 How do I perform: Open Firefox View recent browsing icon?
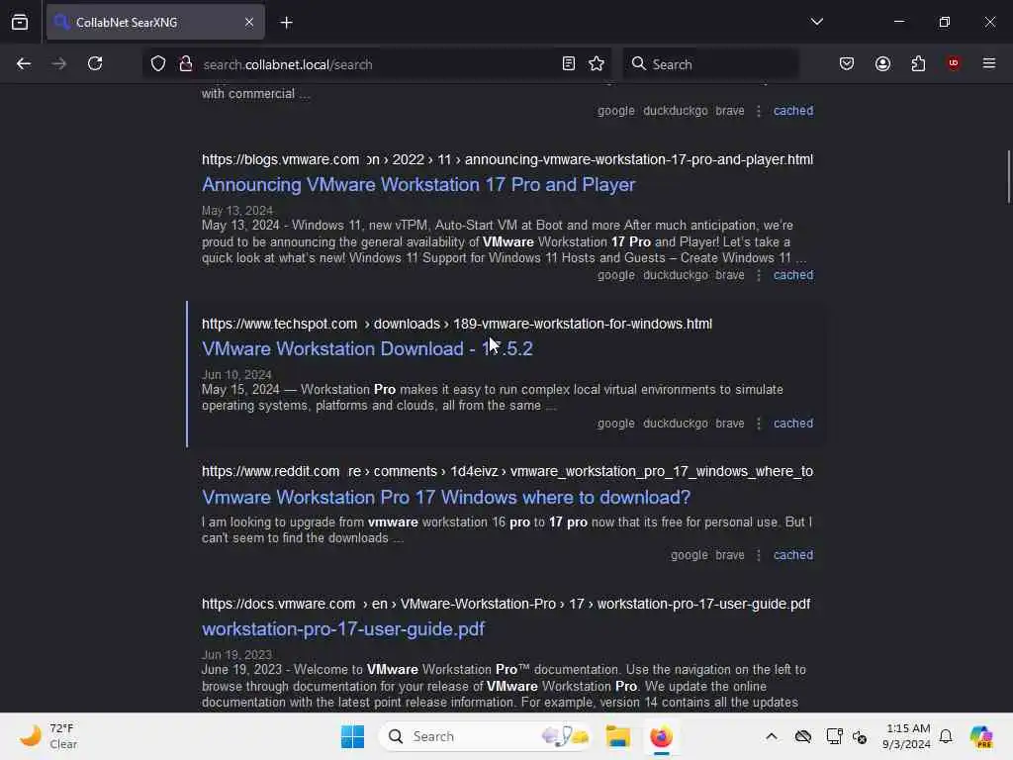20,22
